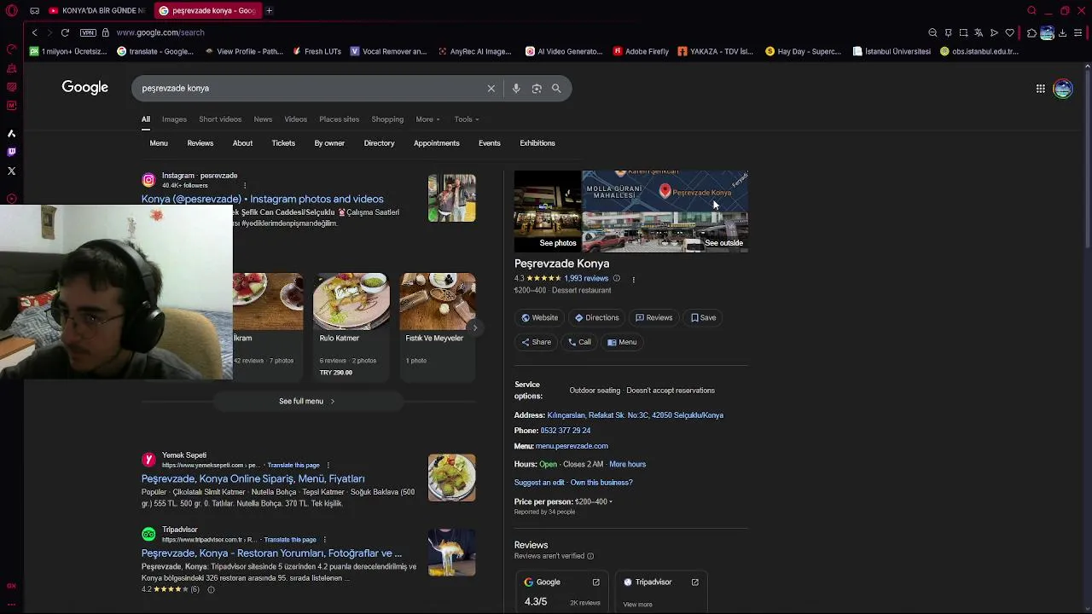
Task: Expand the More search filters dropdown
Action: pos(427,119)
